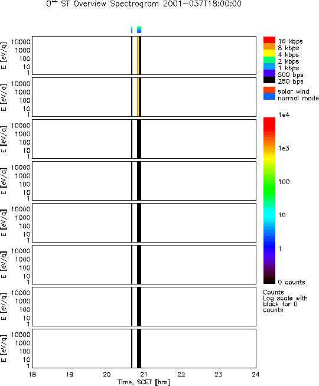Click the 'normal mode' legend label
This screenshot has width=319, height=386.
pos(298,98)
